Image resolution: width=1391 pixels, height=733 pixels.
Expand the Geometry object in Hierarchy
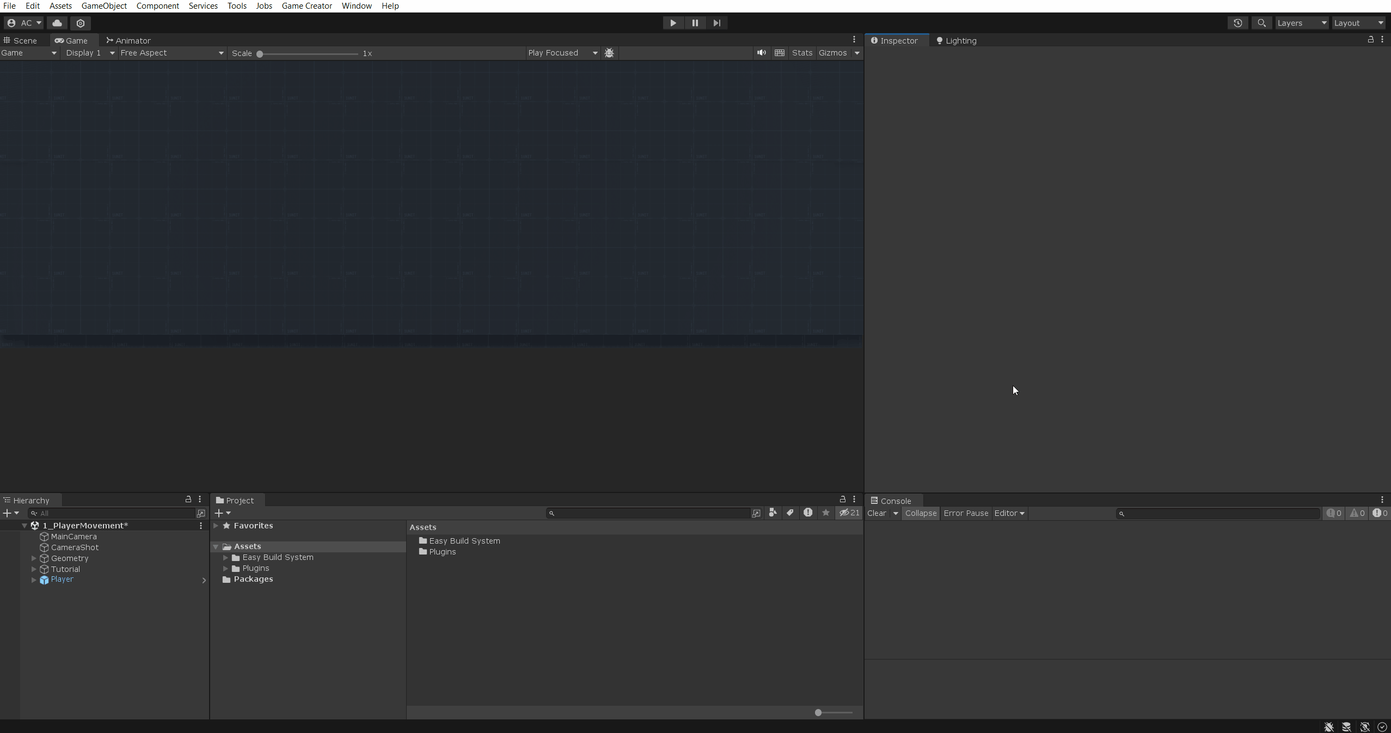[x=34, y=558]
